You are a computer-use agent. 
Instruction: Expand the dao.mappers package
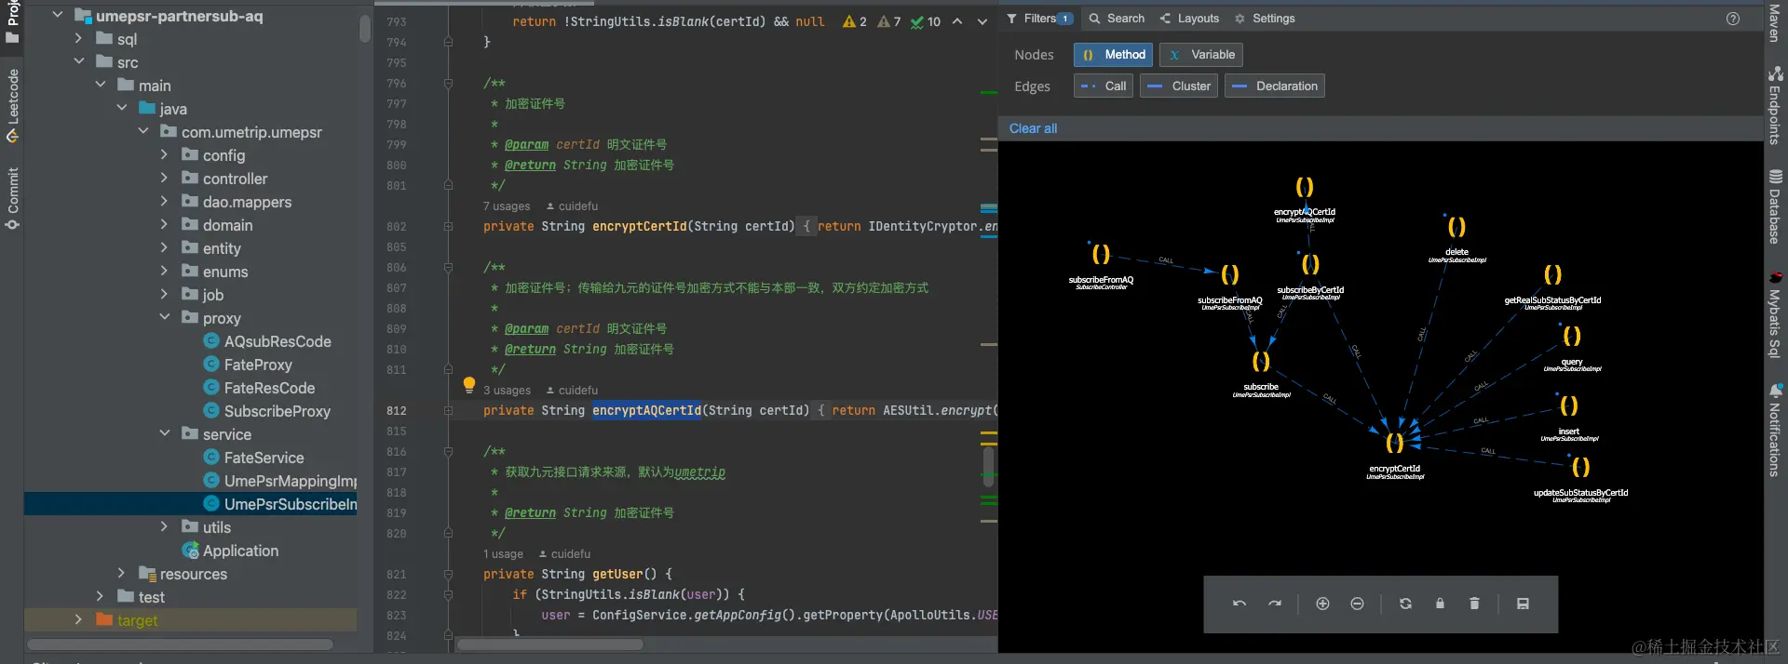[164, 201]
